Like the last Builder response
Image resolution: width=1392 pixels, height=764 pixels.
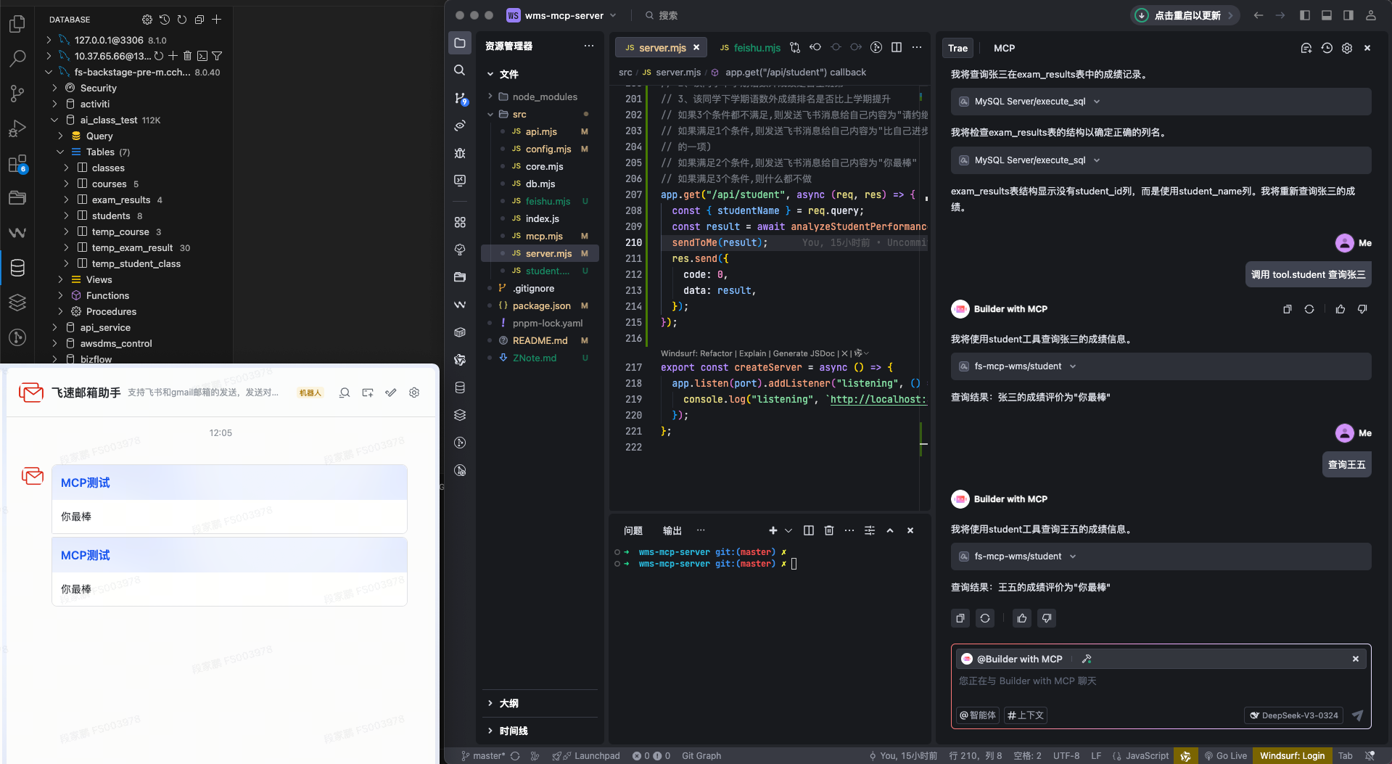pos(1022,618)
